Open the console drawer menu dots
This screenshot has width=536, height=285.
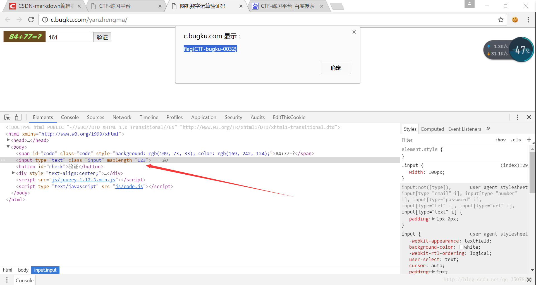tap(7, 280)
